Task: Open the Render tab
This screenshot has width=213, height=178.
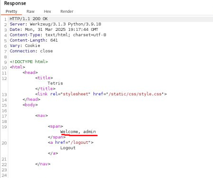Action: point(67,11)
